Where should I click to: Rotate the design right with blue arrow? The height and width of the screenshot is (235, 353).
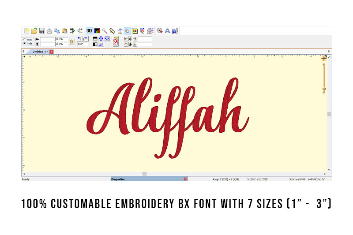[85, 39]
